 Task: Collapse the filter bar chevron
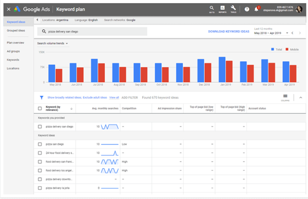click(300, 97)
